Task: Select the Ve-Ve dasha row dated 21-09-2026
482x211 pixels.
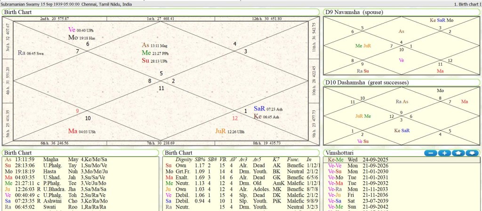Action: point(372,165)
